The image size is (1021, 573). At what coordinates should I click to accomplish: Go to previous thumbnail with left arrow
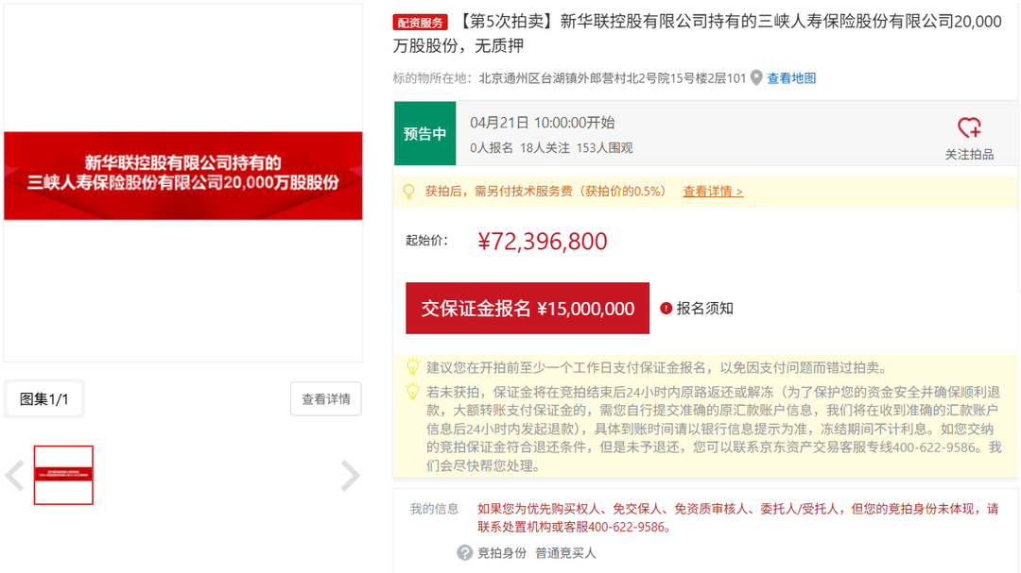[x=15, y=475]
